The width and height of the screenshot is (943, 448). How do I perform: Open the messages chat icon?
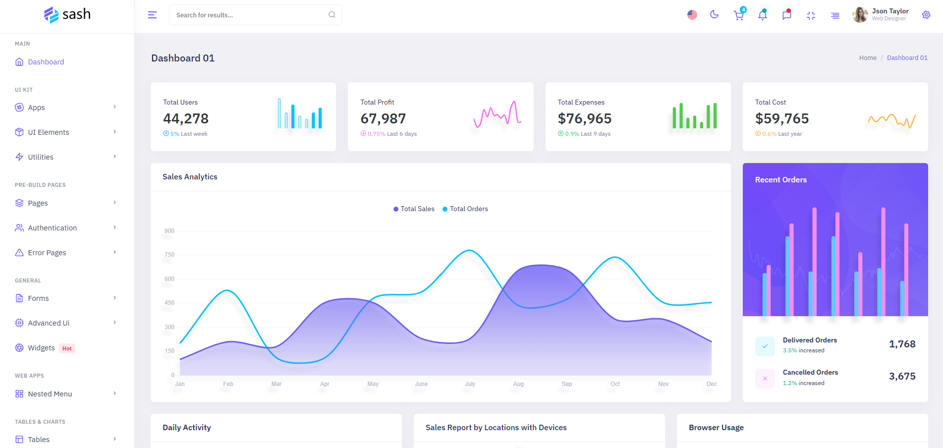click(x=787, y=15)
